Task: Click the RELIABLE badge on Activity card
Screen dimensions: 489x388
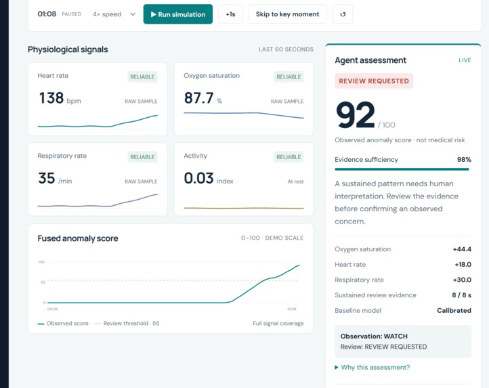Action: 289,157
